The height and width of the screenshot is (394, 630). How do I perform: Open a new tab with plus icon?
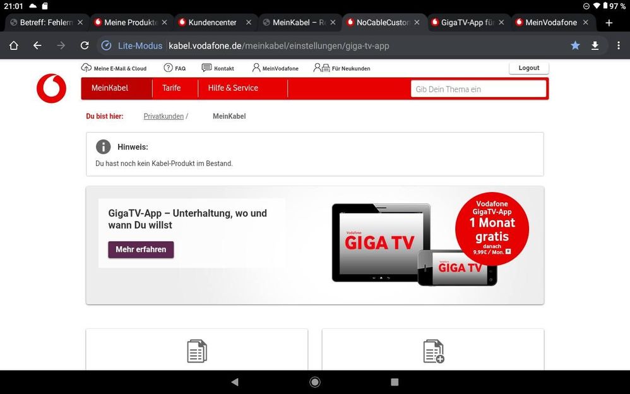click(609, 23)
